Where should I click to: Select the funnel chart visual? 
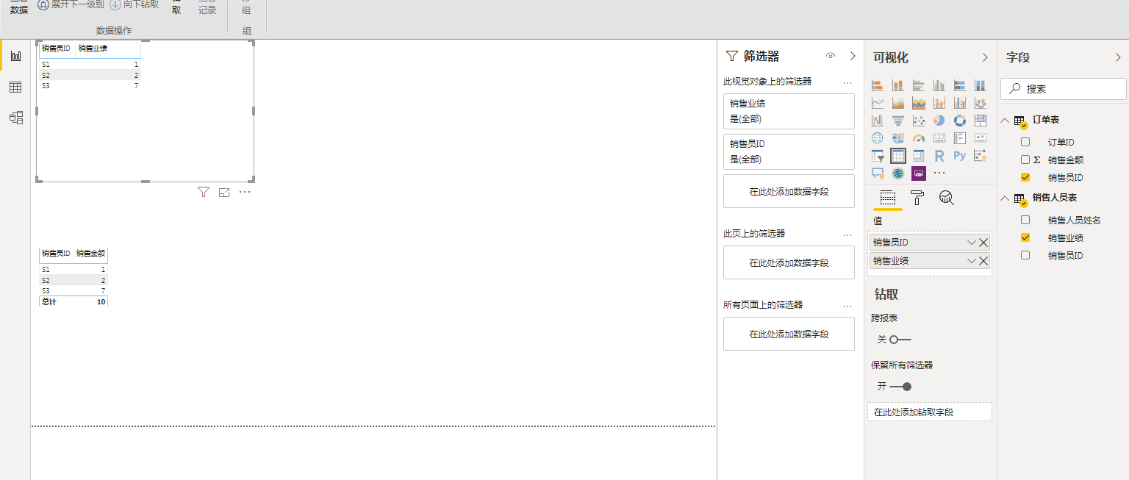pos(897,120)
